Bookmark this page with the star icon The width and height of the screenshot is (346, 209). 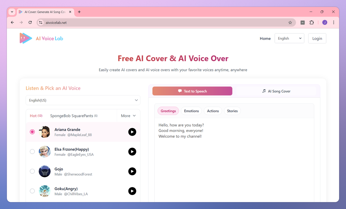click(x=290, y=22)
